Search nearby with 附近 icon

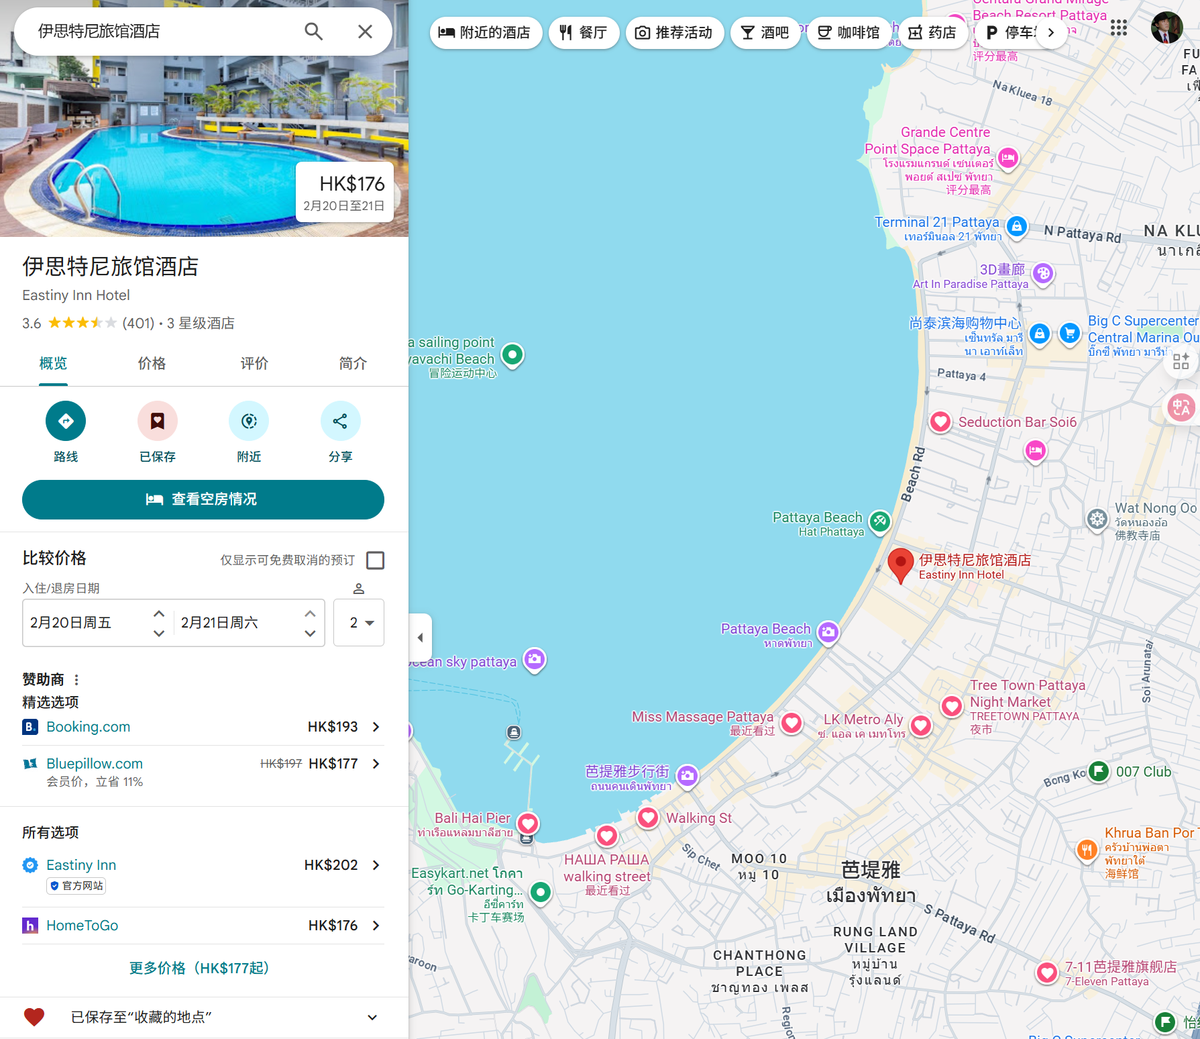point(249,421)
